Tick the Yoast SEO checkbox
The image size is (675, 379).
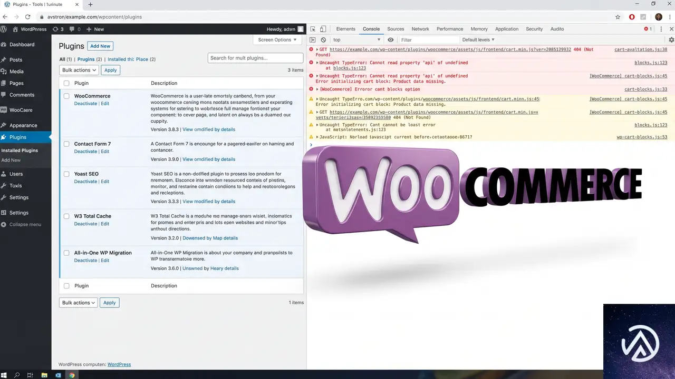pyautogui.click(x=66, y=174)
